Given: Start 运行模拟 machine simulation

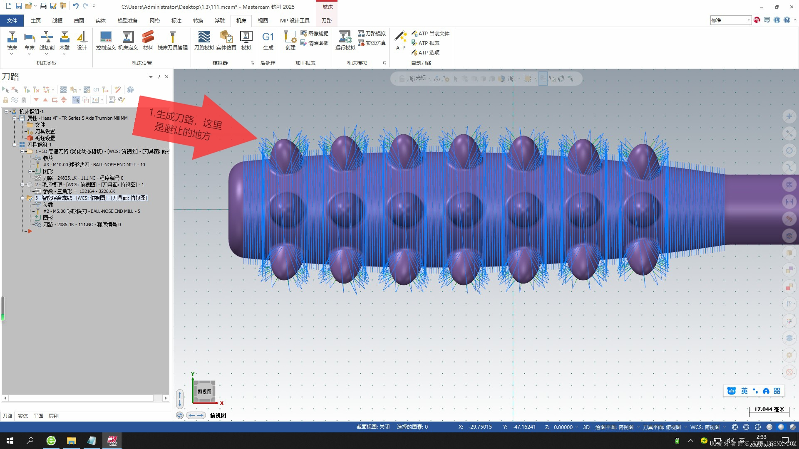Looking at the screenshot, I should click(x=345, y=40).
